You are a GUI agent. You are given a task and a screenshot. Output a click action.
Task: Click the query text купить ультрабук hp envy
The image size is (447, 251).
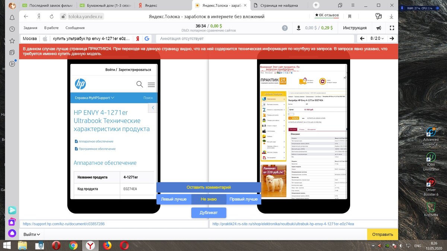[92, 39]
